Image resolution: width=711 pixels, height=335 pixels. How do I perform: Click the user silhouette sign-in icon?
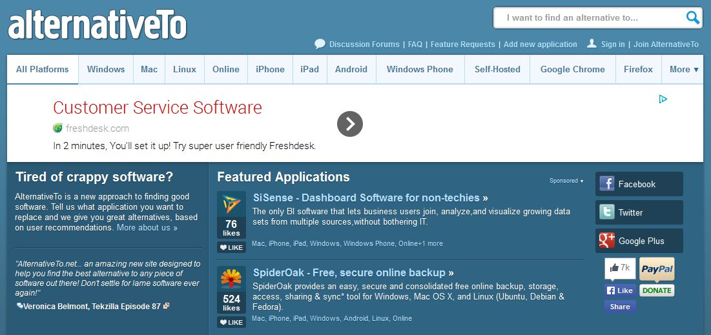(x=592, y=43)
